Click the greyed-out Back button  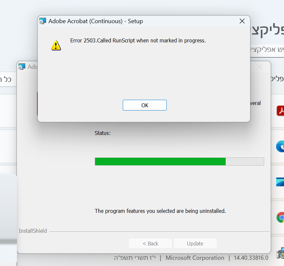click(x=150, y=243)
